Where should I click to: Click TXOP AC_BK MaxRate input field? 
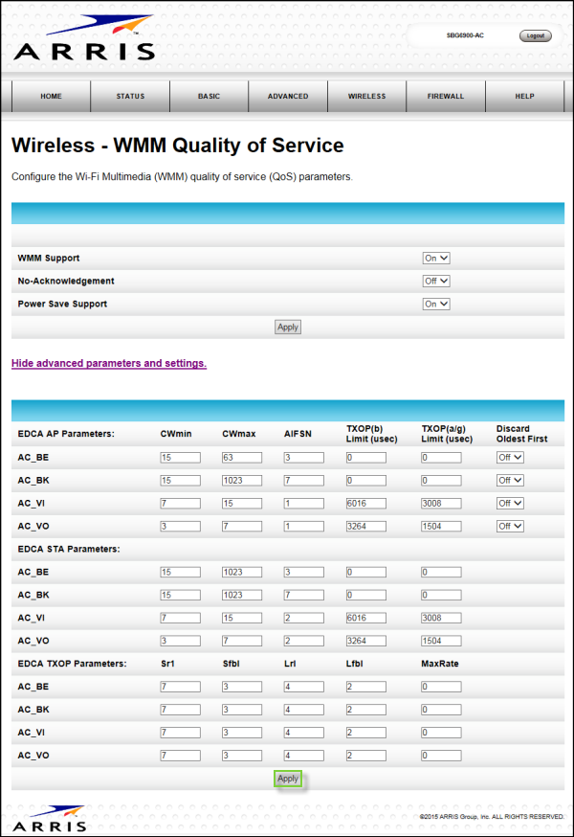coord(441,710)
